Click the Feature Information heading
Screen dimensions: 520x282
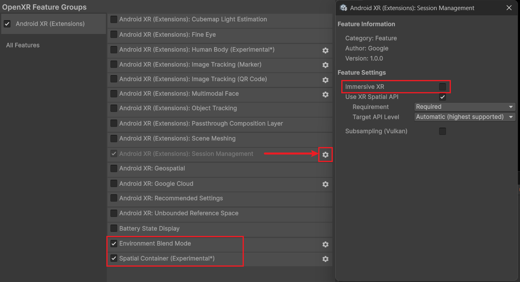366,24
